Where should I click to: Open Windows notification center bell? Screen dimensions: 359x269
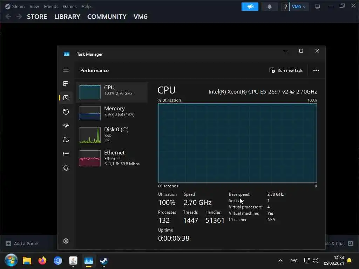coord(350,261)
